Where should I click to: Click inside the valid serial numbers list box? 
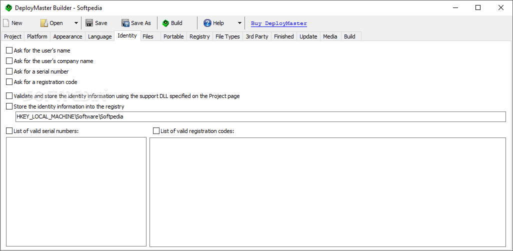(x=76, y=192)
